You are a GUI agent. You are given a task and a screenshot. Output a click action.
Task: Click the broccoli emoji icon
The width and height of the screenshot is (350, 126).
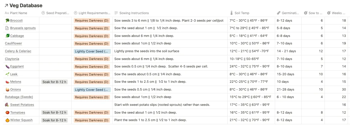(7, 20)
